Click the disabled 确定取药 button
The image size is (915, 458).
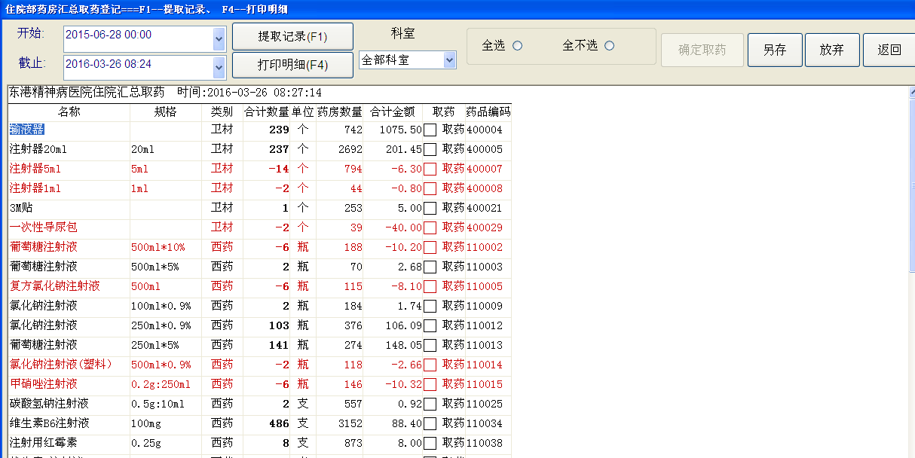[701, 50]
